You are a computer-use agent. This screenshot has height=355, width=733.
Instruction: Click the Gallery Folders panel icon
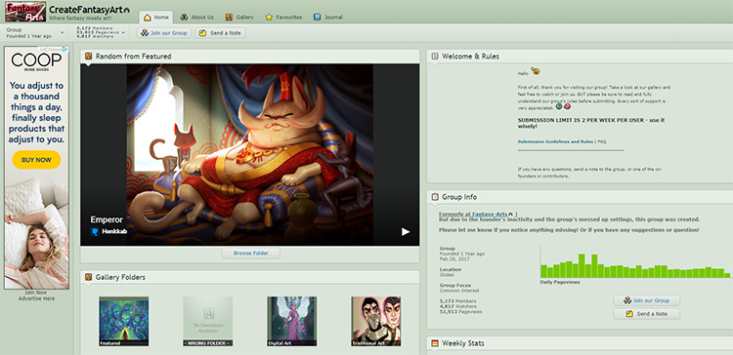click(x=88, y=278)
